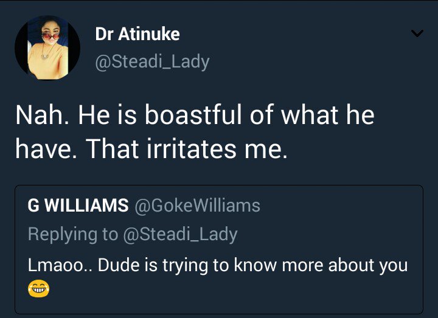
Task: Click "know more about you" in quoted tweet
Action: (x=342, y=265)
